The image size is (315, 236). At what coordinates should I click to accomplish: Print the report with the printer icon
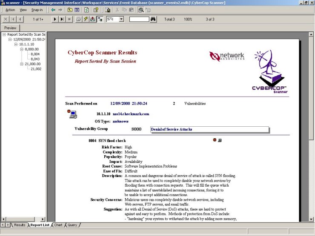click(x=79, y=19)
